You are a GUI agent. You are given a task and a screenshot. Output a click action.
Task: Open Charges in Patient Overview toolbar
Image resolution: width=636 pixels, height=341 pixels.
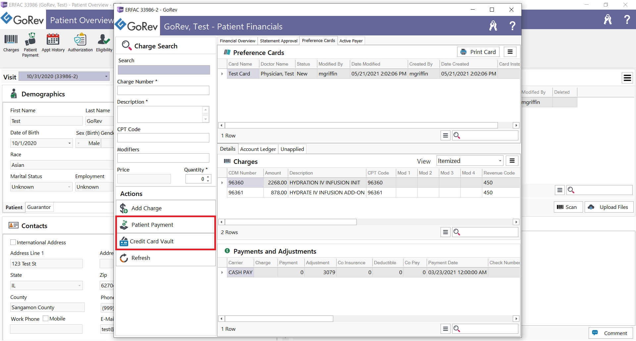click(11, 43)
